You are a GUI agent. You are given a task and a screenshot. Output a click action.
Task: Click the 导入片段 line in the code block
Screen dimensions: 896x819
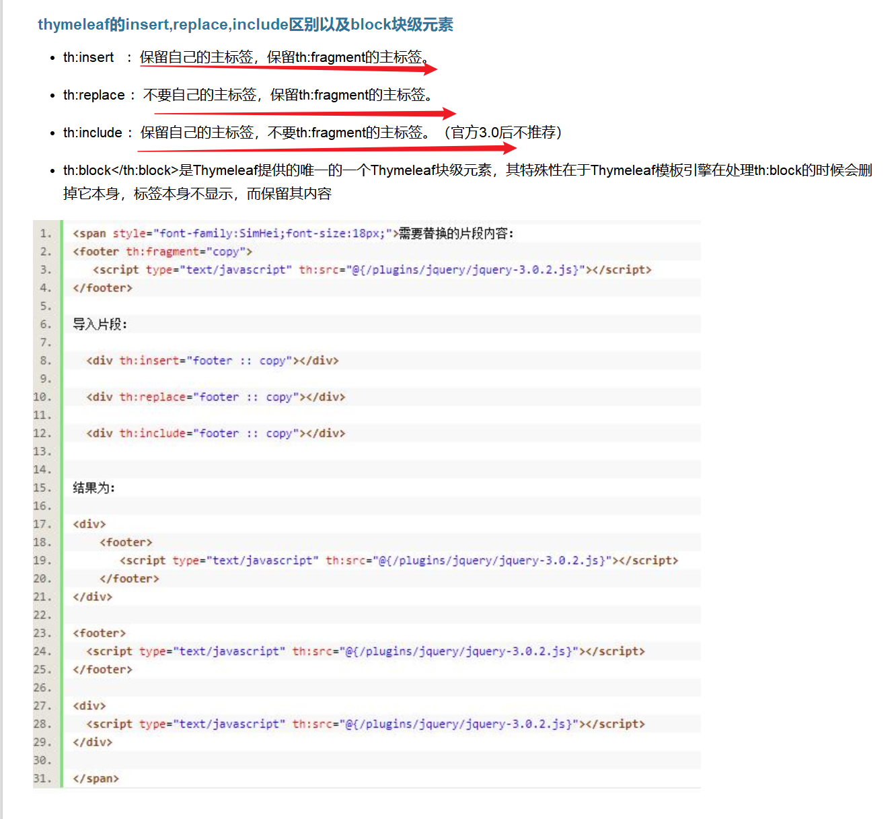point(100,324)
